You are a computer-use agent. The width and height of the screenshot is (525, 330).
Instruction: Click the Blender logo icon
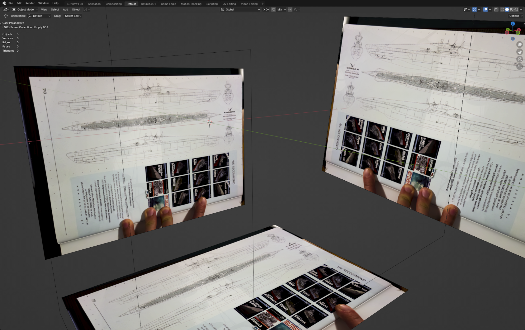[4, 3]
